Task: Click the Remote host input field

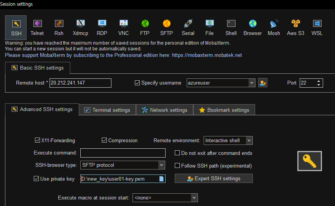Action: [x=80, y=83]
